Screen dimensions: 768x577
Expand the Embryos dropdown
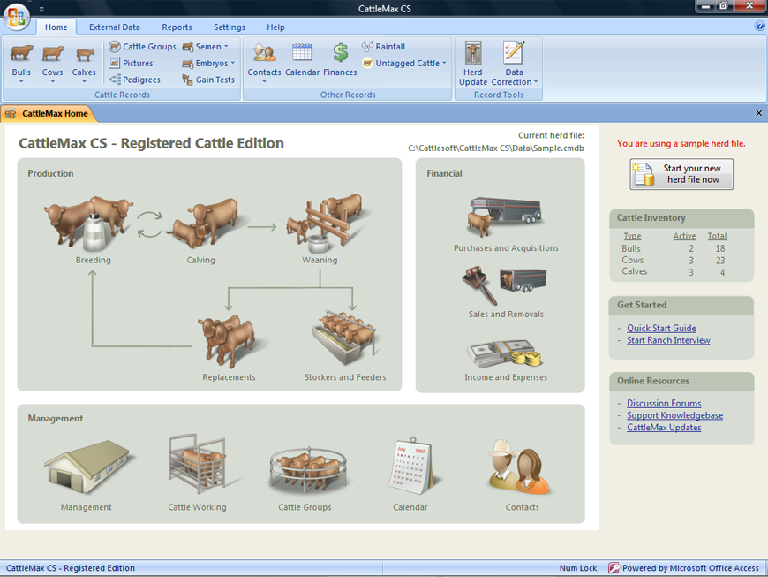(233, 64)
